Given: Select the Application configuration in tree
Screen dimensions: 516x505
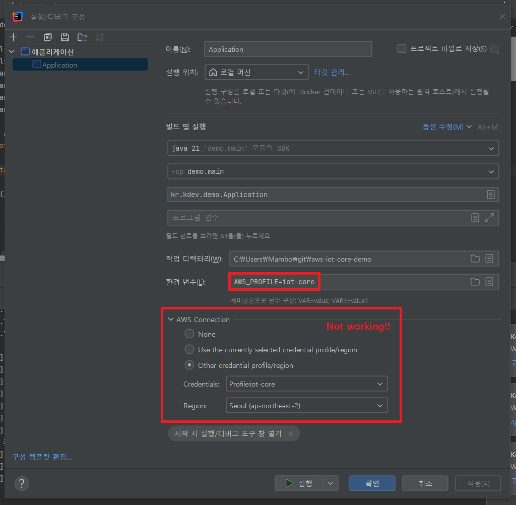Looking at the screenshot, I should click(x=59, y=65).
